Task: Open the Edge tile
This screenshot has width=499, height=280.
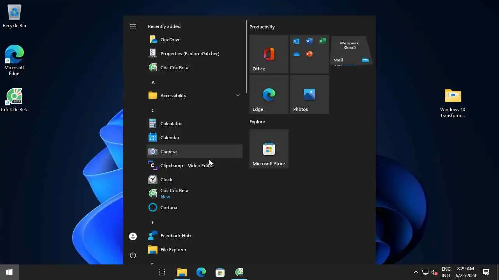Action: [269, 94]
